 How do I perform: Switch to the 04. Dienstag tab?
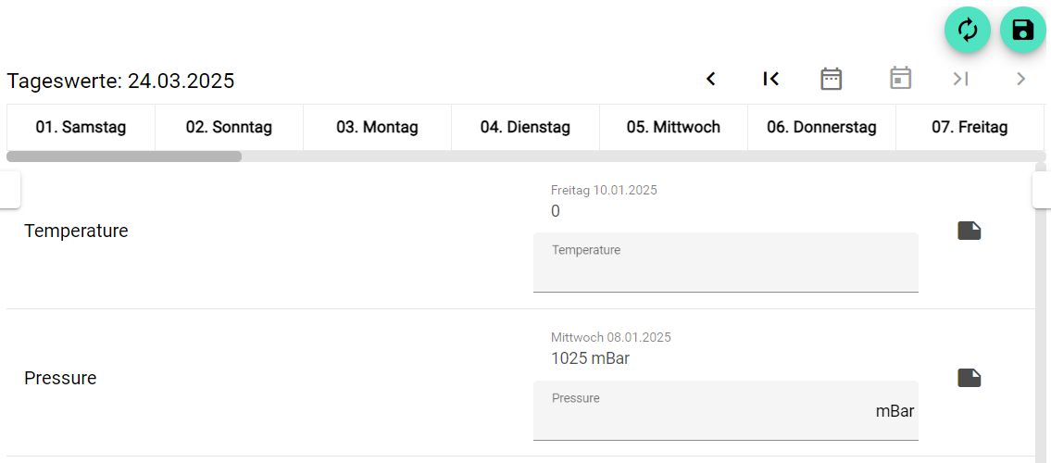[525, 128]
